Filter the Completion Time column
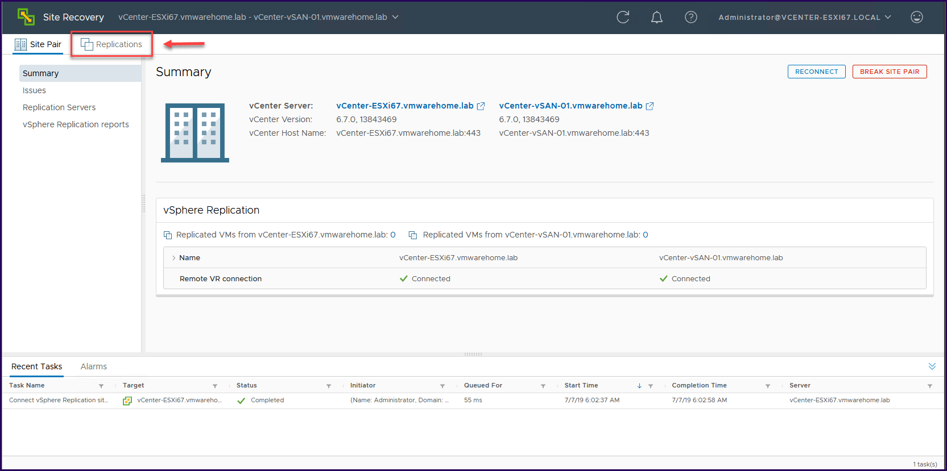The width and height of the screenshot is (947, 471). point(768,386)
